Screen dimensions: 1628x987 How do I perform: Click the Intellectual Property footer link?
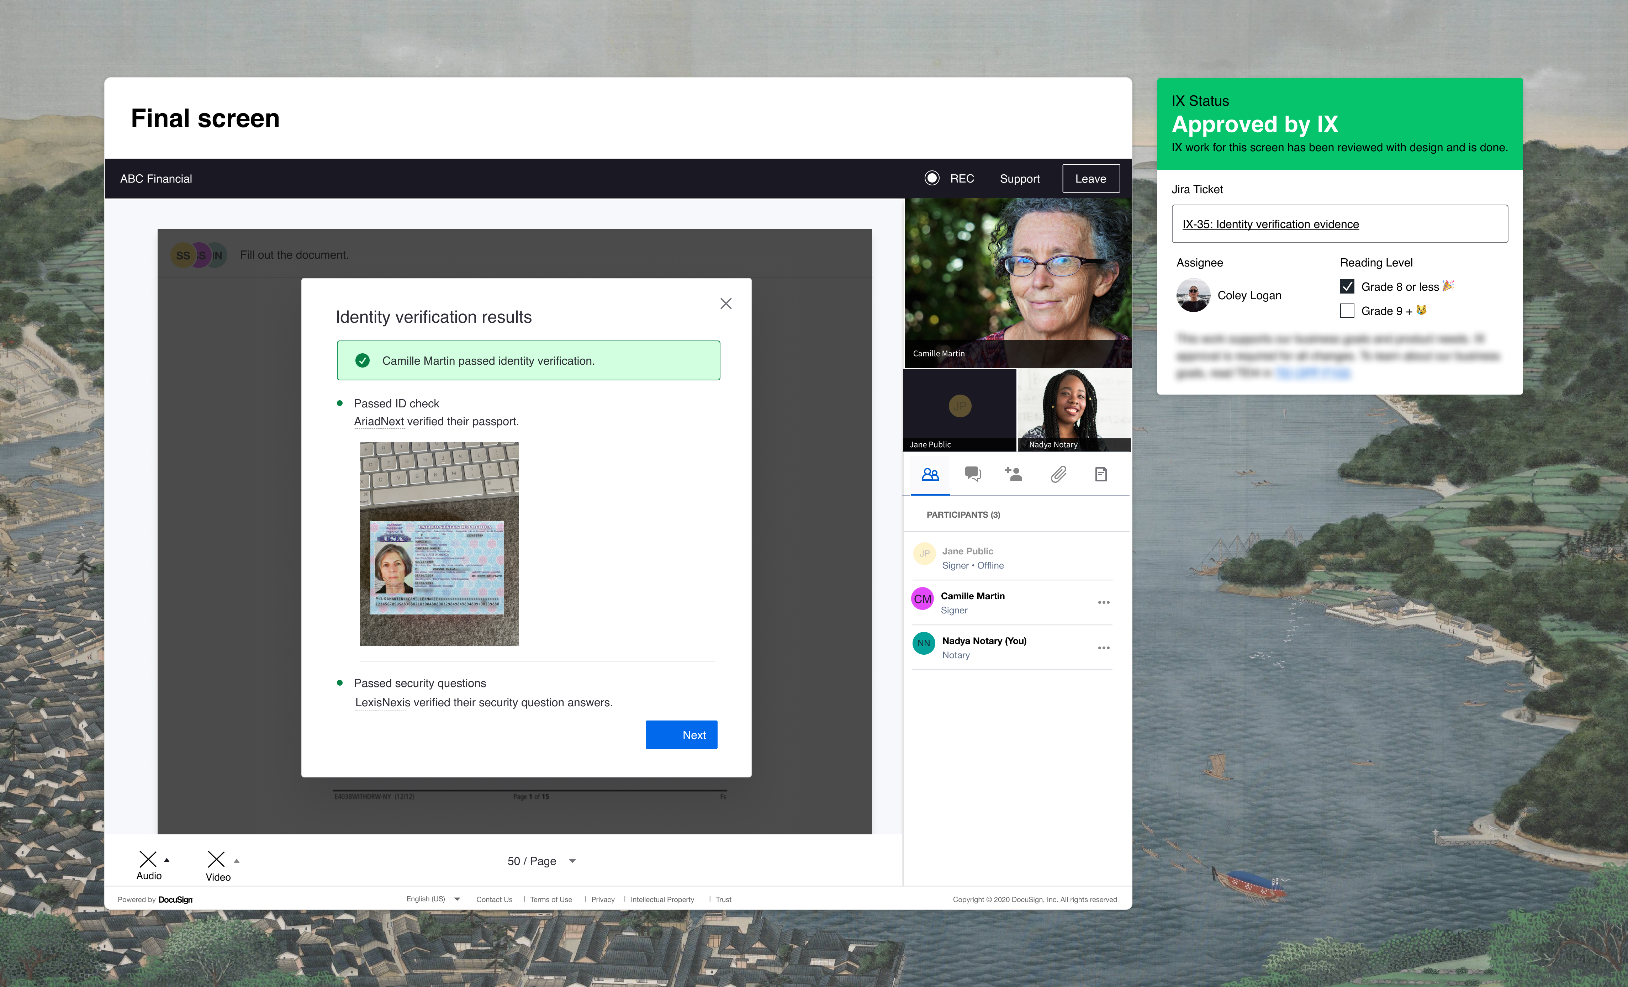662,900
